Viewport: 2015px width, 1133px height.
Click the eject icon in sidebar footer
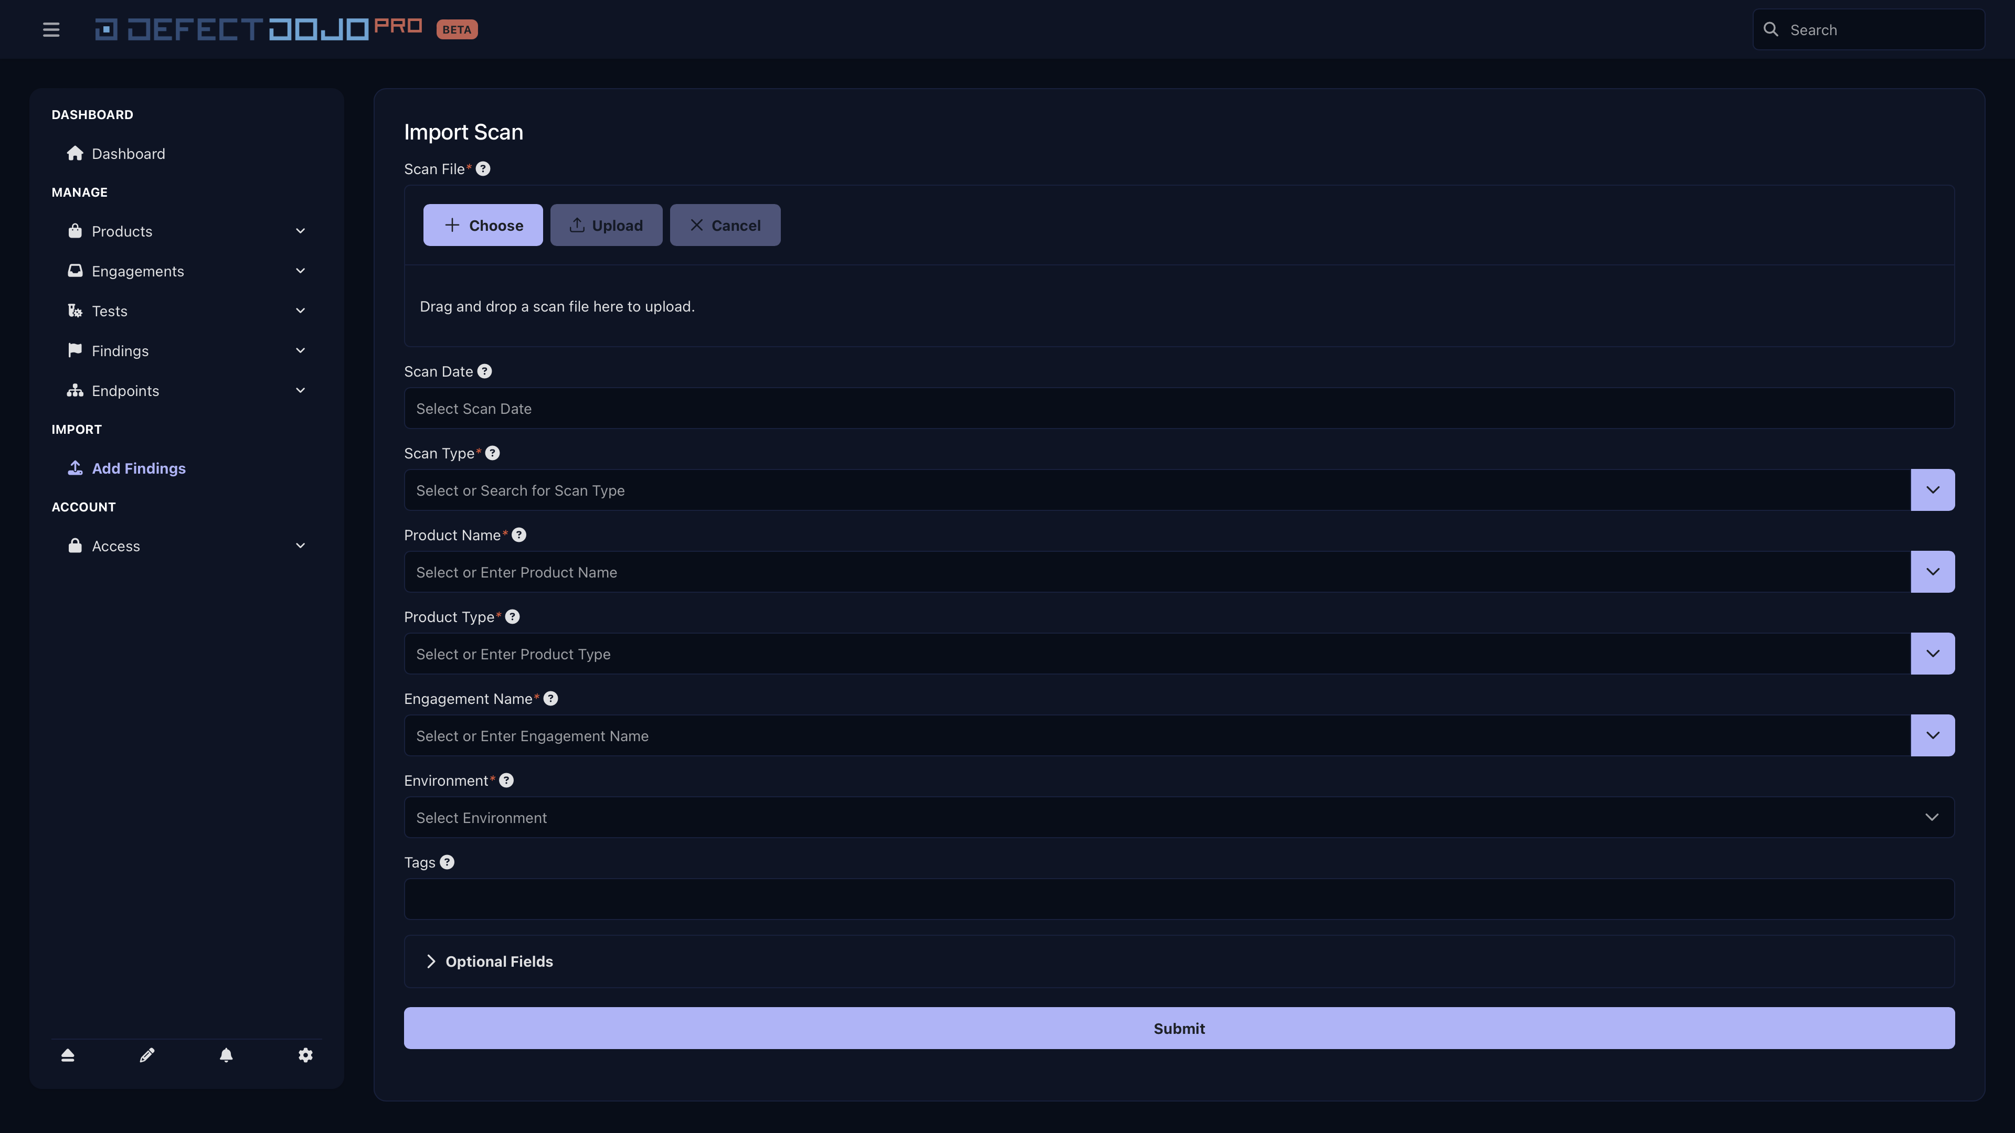pos(68,1055)
